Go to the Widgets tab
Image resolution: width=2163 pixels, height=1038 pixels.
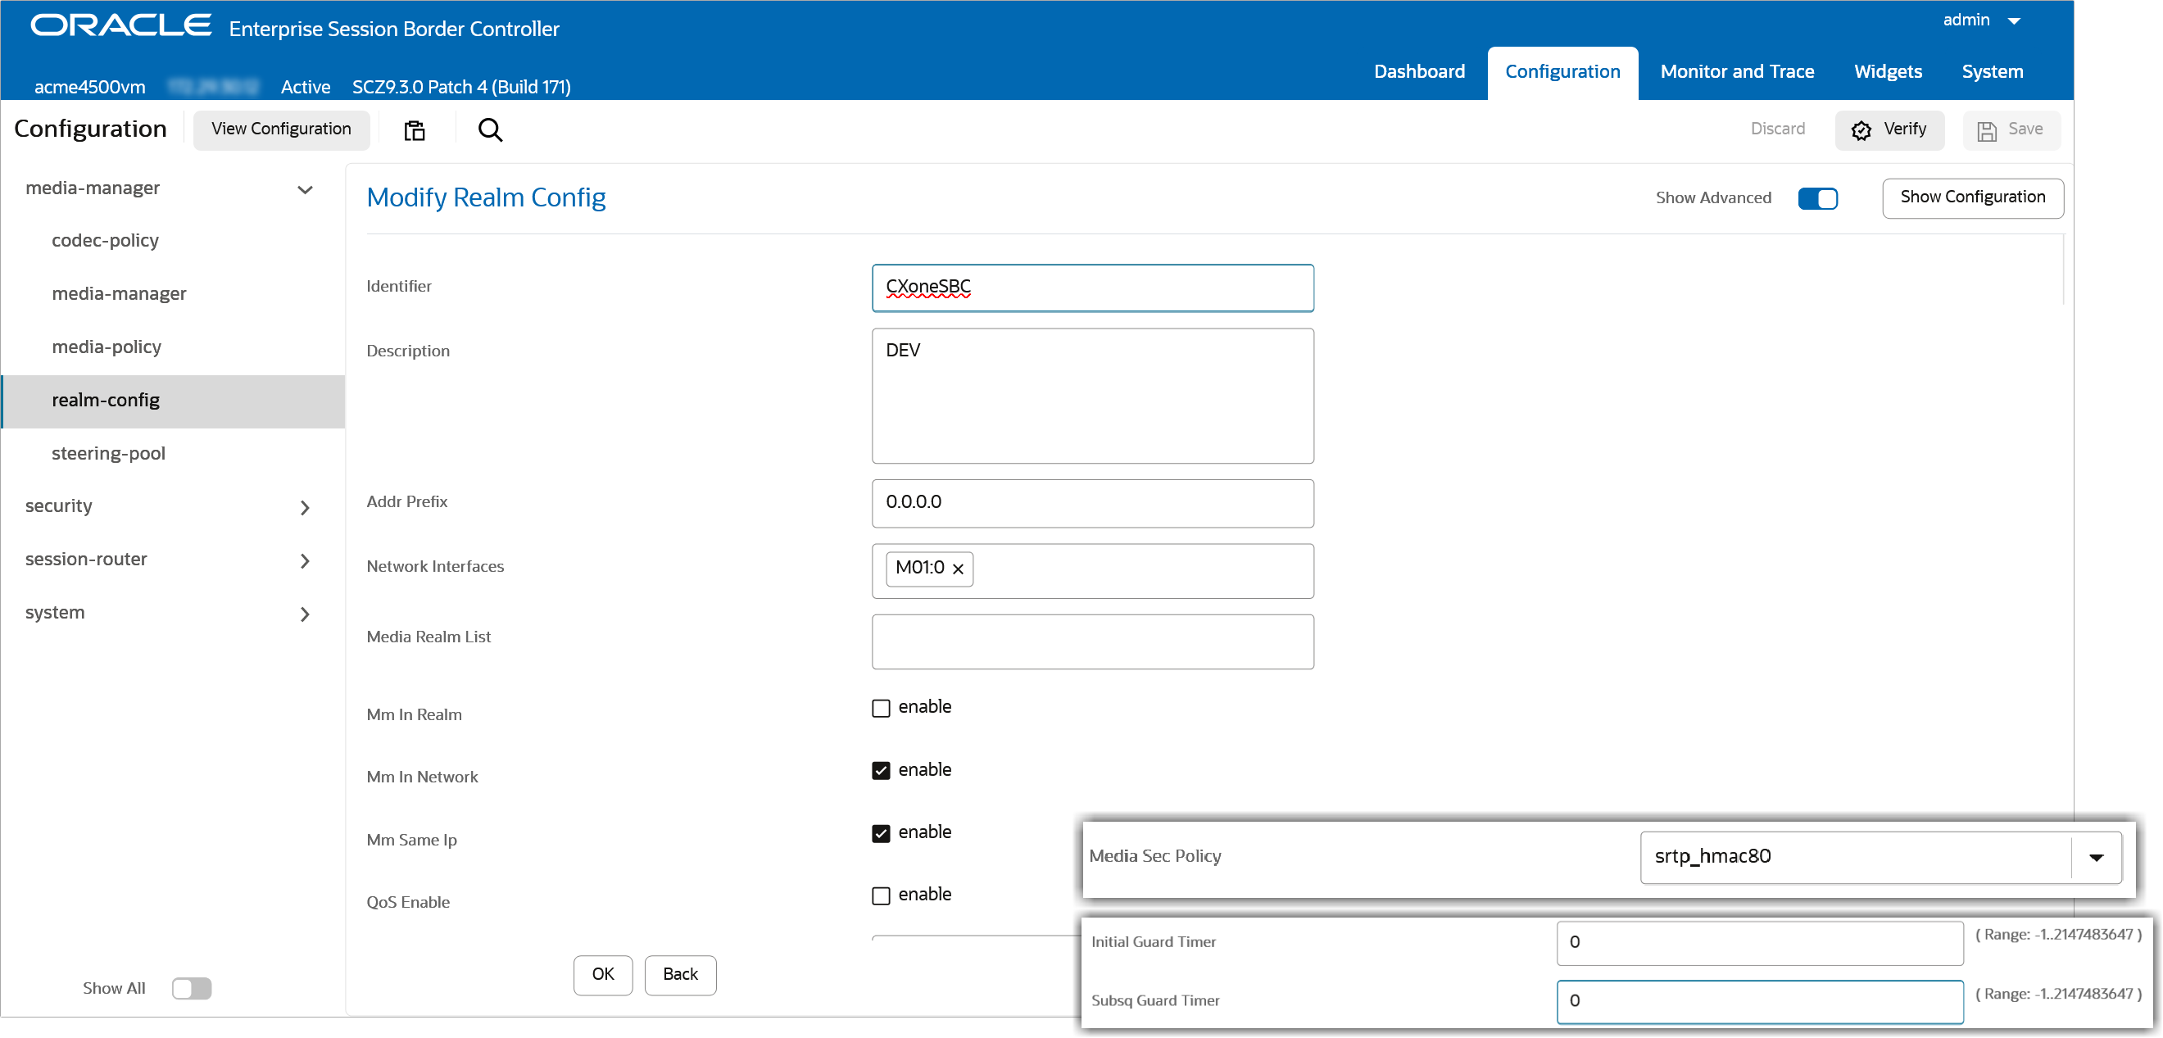point(1888,72)
